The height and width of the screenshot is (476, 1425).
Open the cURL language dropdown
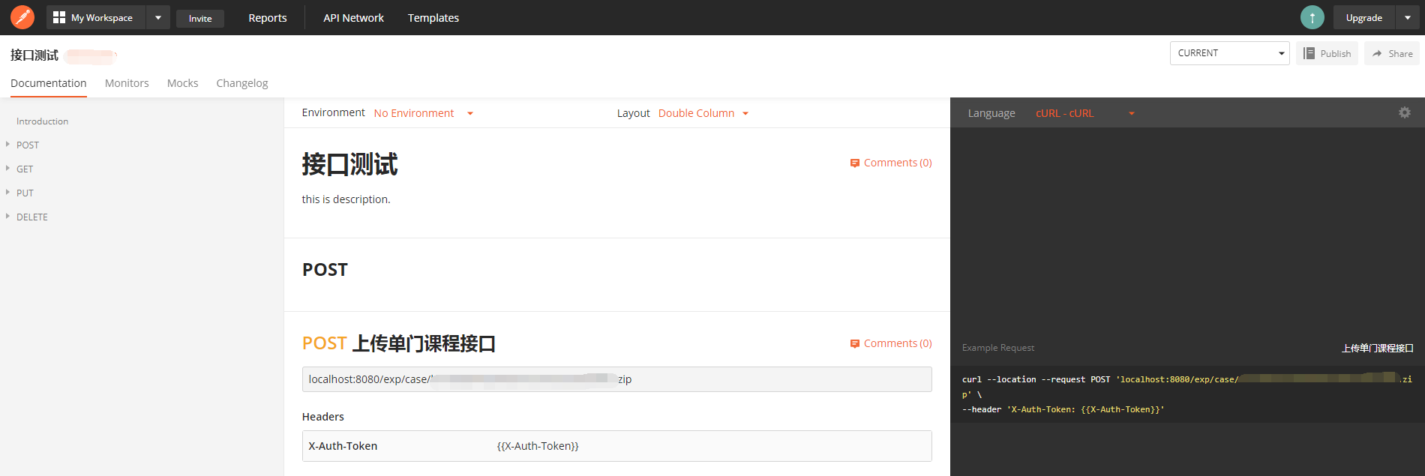[1085, 113]
